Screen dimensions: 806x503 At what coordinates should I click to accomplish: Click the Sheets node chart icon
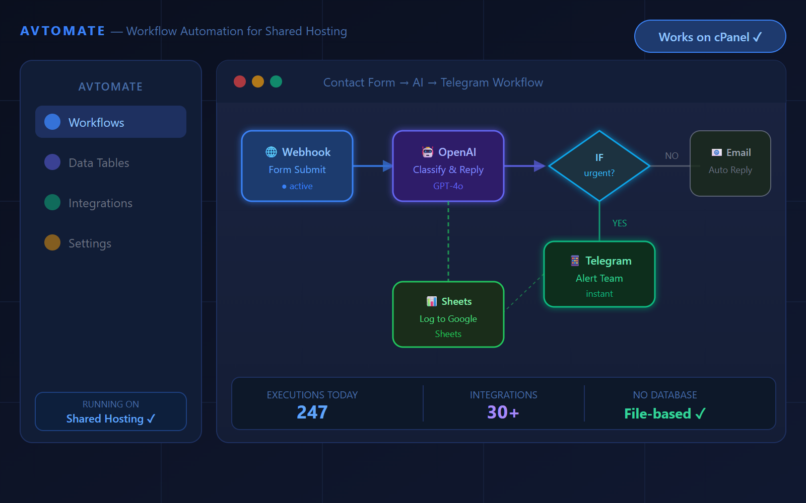pos(432,301)
